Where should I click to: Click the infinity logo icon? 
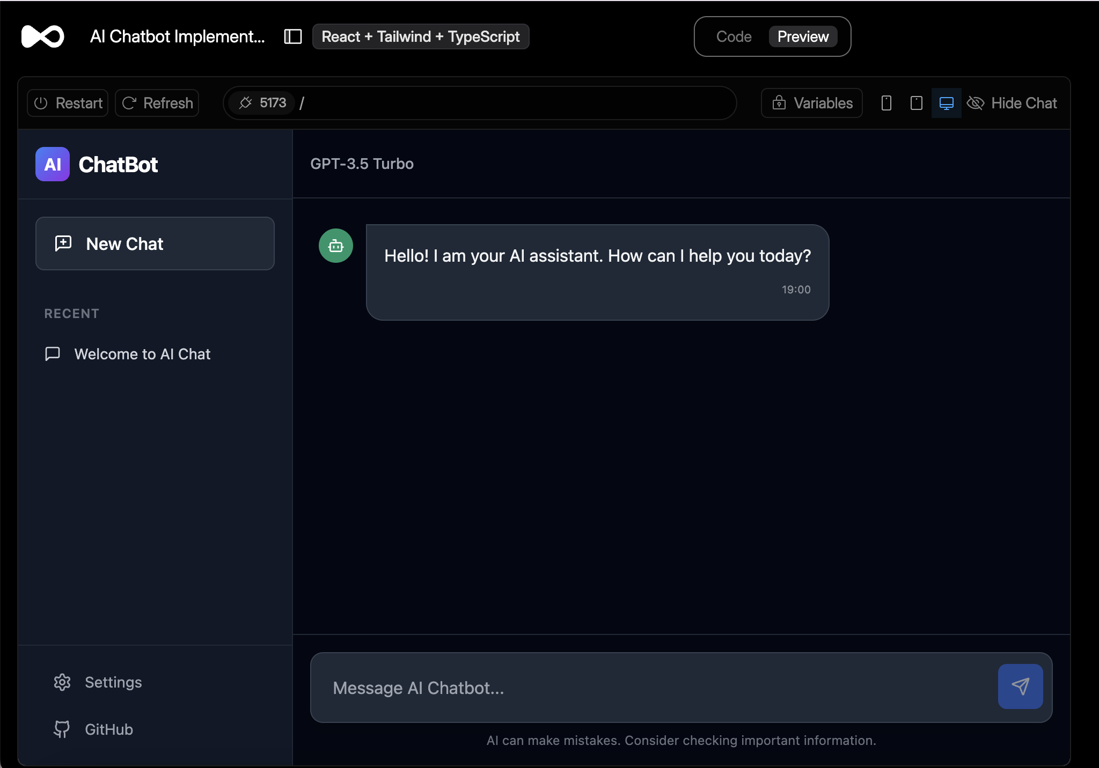point(42,36)
